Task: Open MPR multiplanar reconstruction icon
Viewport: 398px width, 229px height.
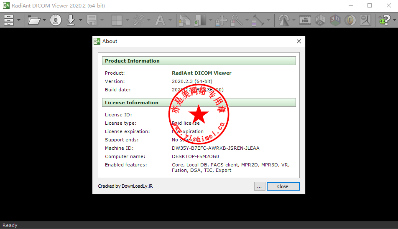Action: pyautogui.click(x=320, y=20)
